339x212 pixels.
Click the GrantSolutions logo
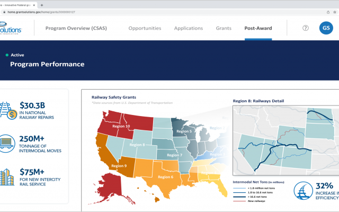tap(11, 29)
